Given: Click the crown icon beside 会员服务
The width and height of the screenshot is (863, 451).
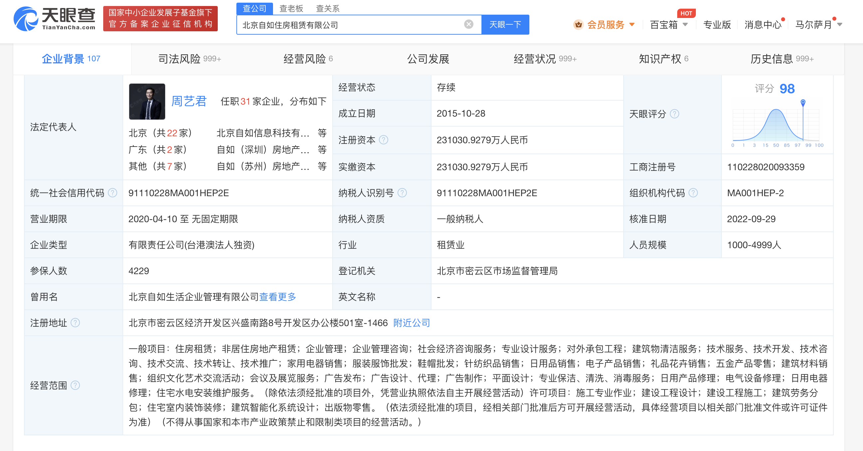Looking at the screenshot, I should click(x=579, y=24).
